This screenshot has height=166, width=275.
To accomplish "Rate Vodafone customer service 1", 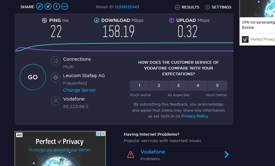I will tap(139, 86).
